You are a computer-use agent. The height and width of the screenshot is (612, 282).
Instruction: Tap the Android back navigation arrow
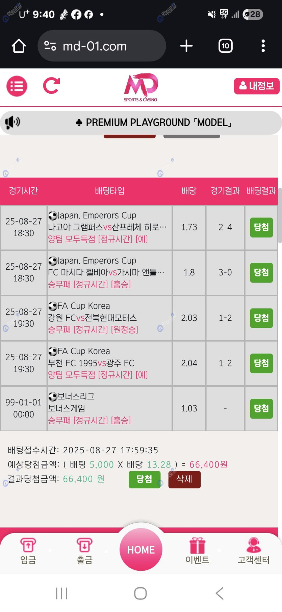coord(220,593)
